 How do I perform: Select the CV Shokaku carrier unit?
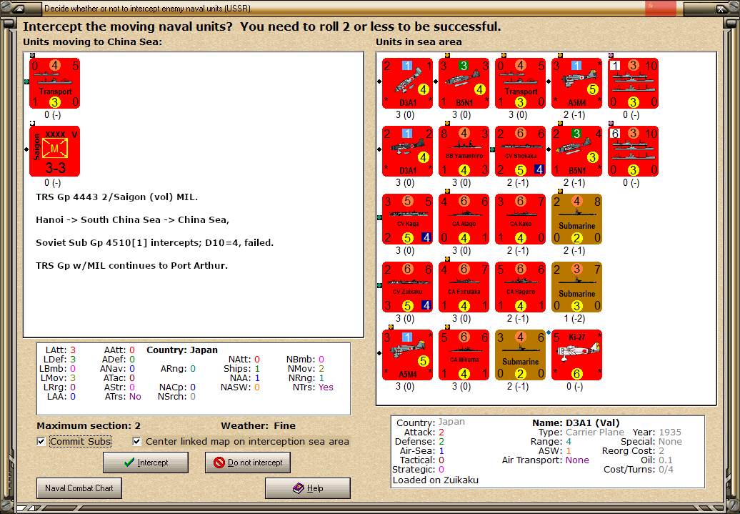521,151
